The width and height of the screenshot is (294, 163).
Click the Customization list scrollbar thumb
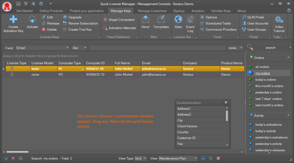coord(227,116)
